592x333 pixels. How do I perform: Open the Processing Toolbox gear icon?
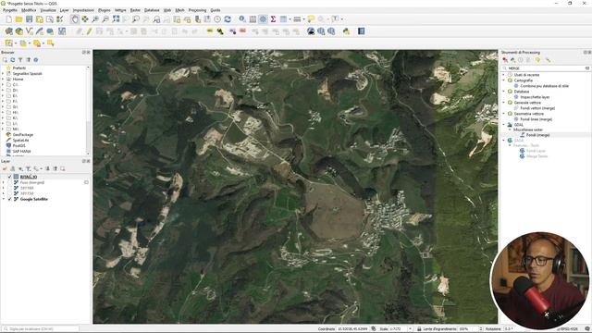coord(263,19)
